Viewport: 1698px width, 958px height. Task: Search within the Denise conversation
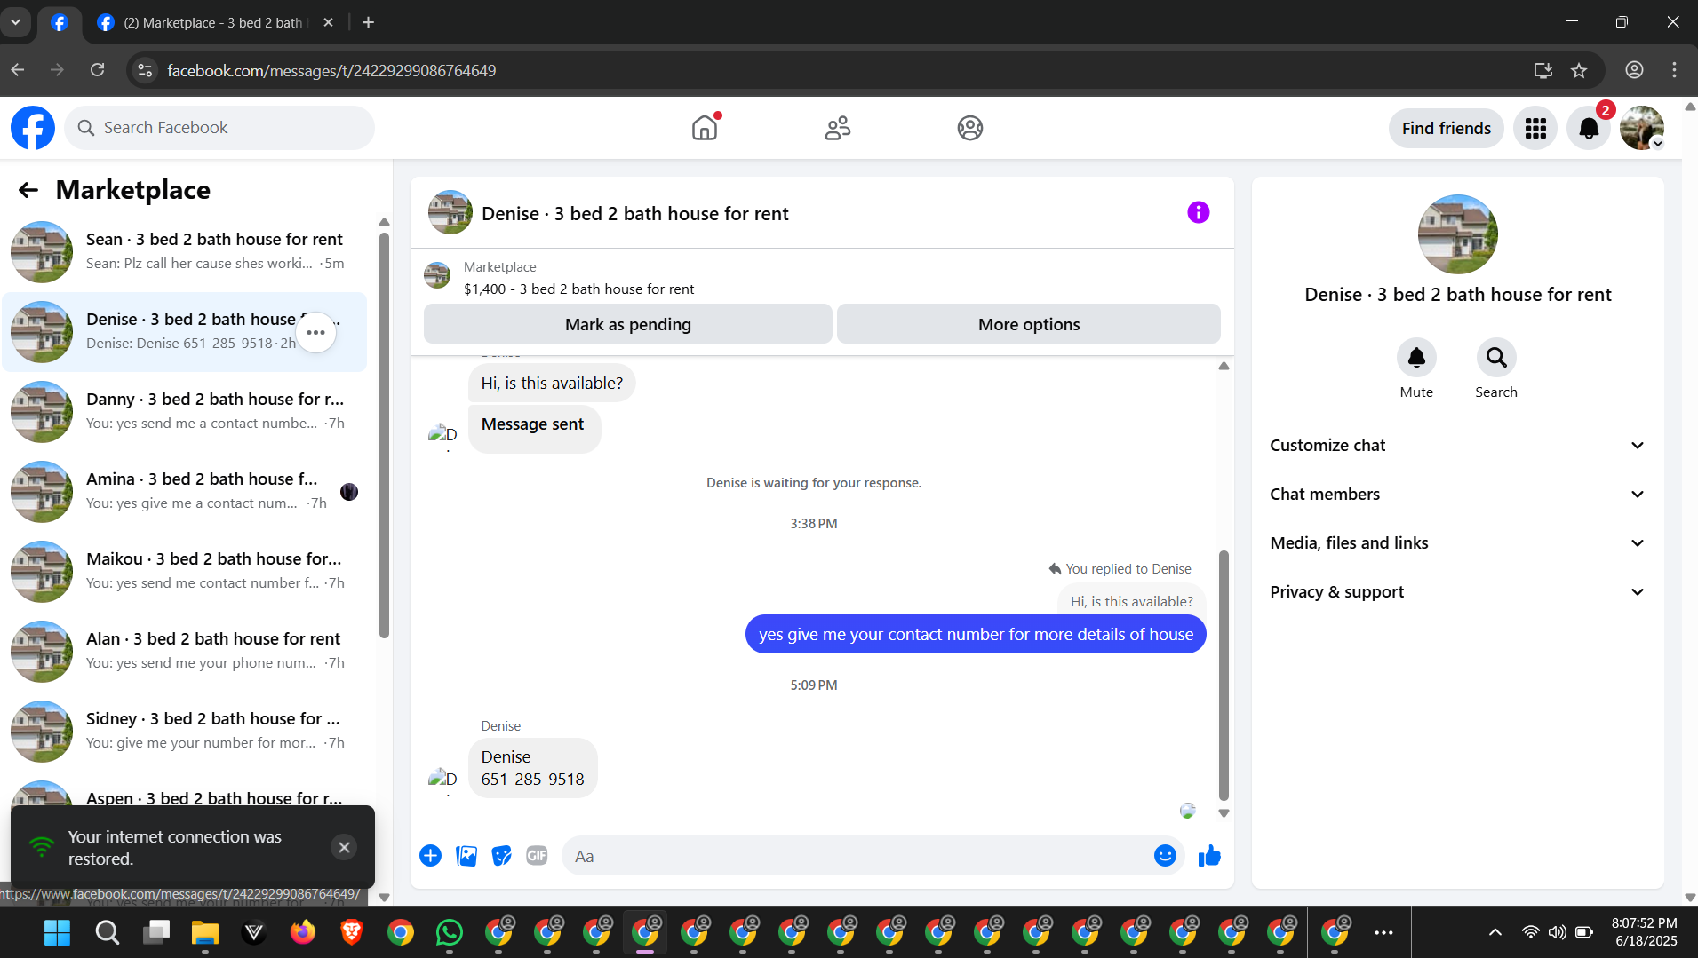click(x=1496, y=358)
